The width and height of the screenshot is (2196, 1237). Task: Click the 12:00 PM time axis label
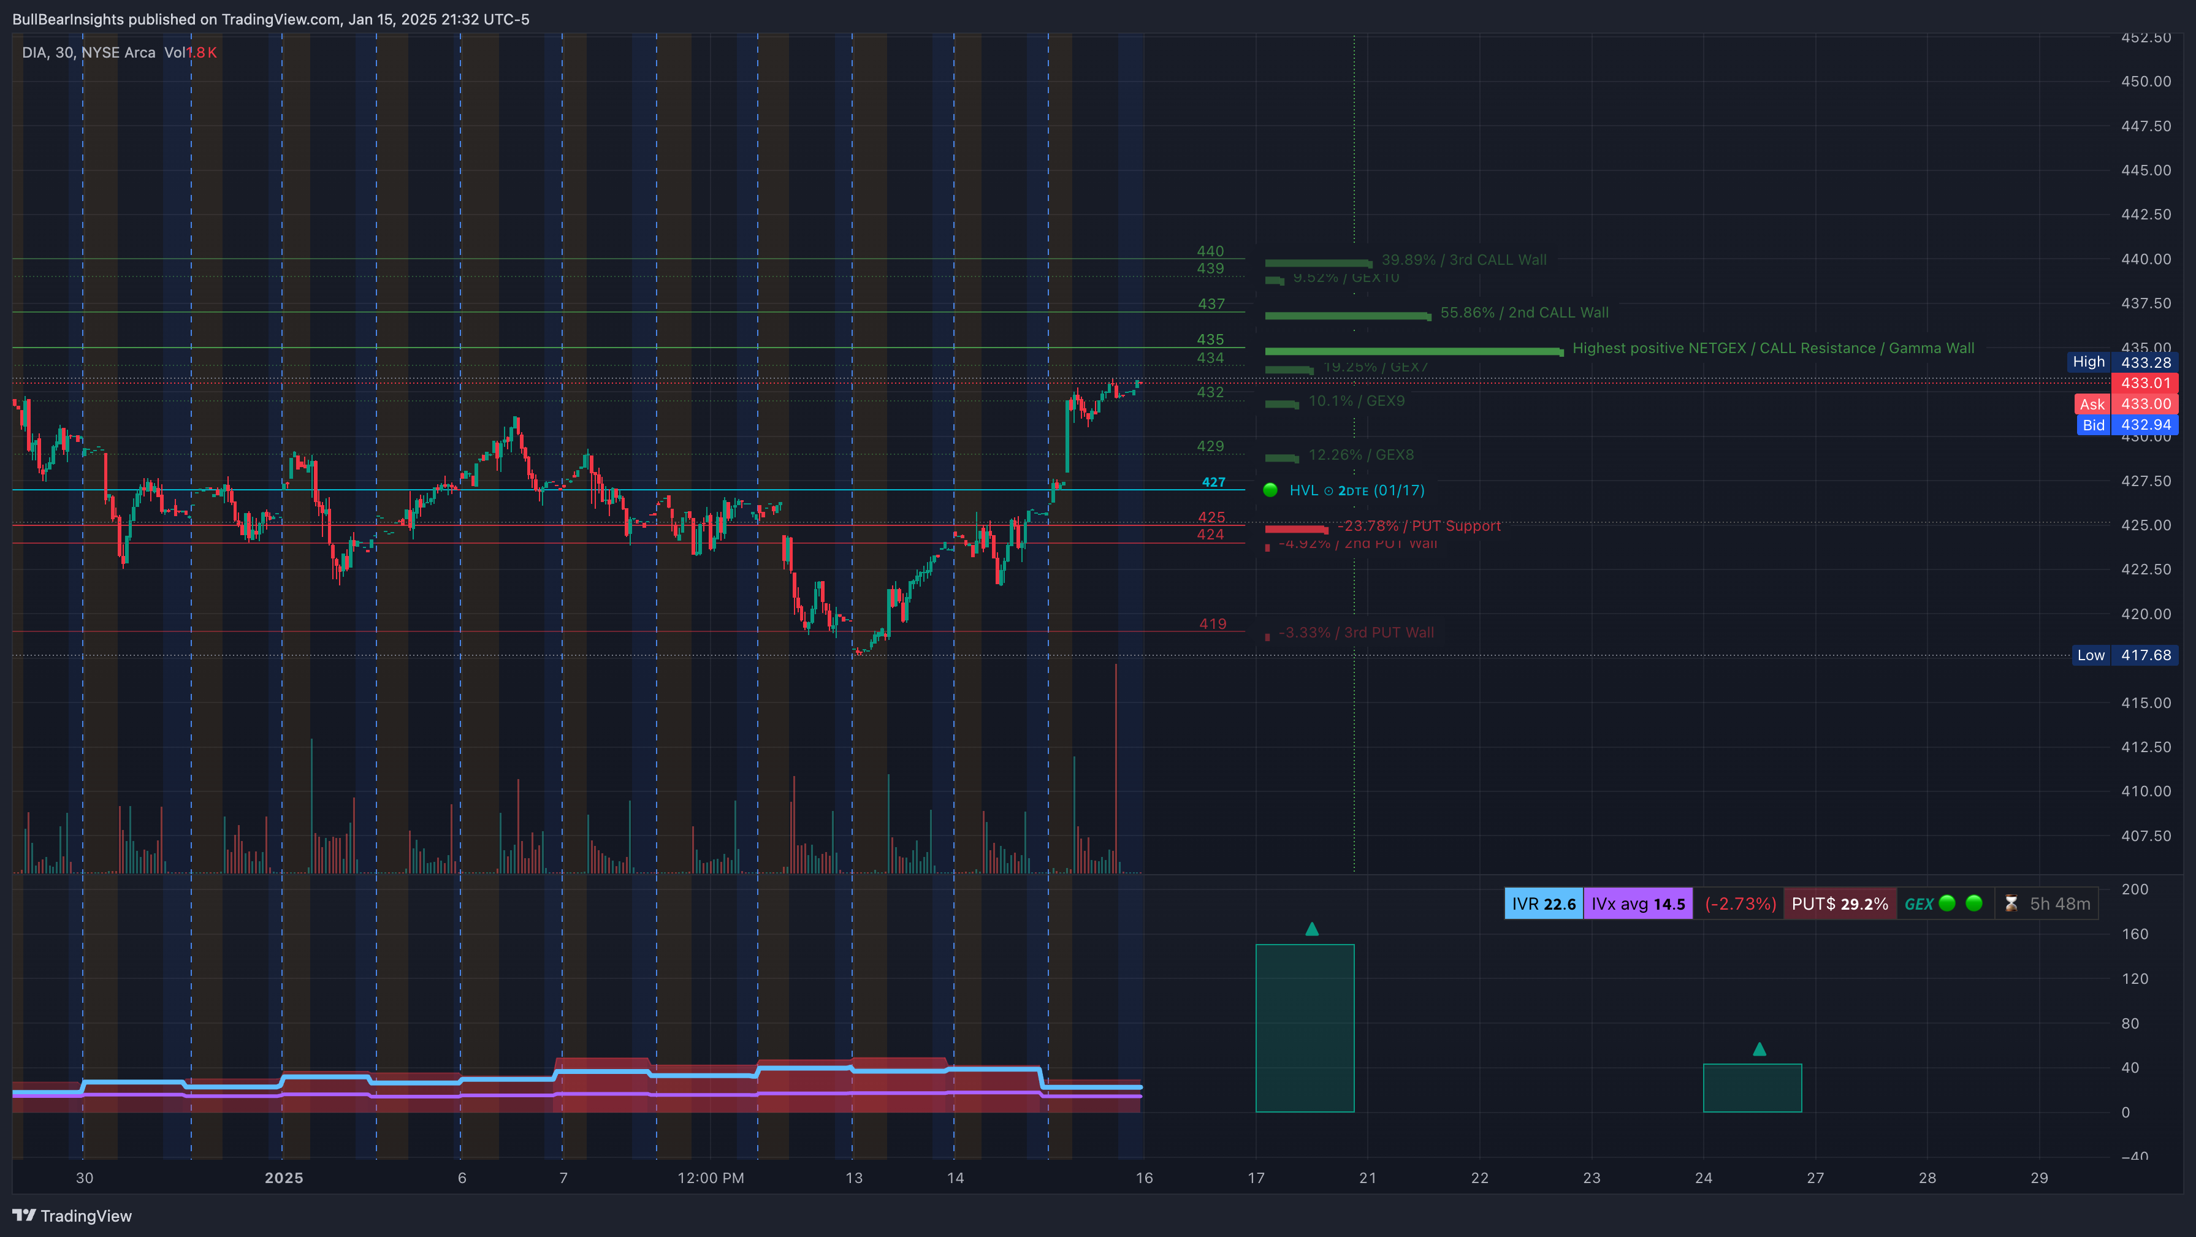click(x=711, y=1178)
